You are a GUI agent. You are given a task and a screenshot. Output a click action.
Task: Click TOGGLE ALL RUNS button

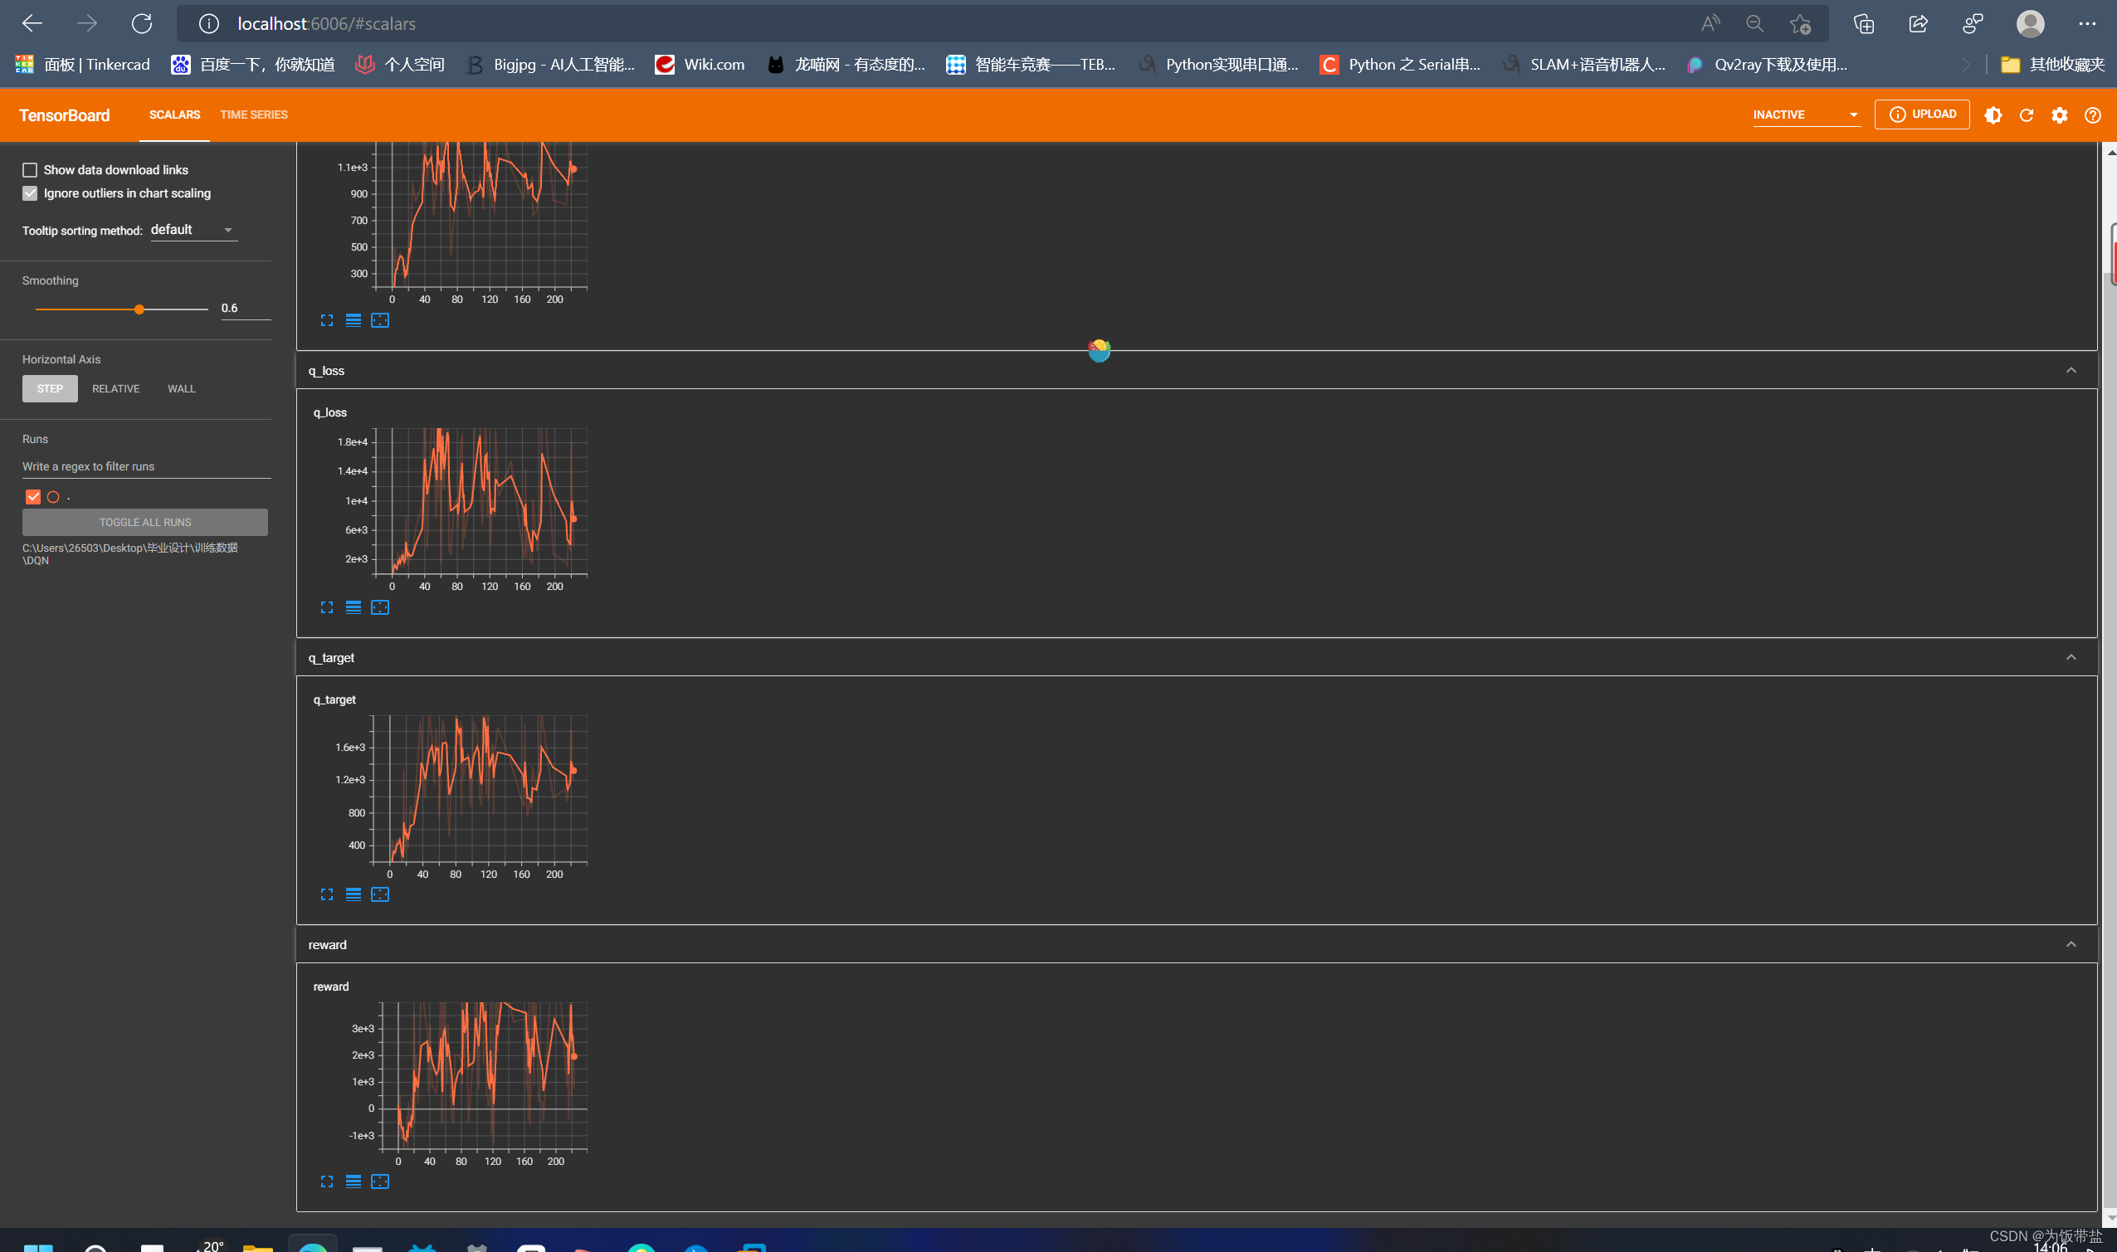click(x=145, y=522)
